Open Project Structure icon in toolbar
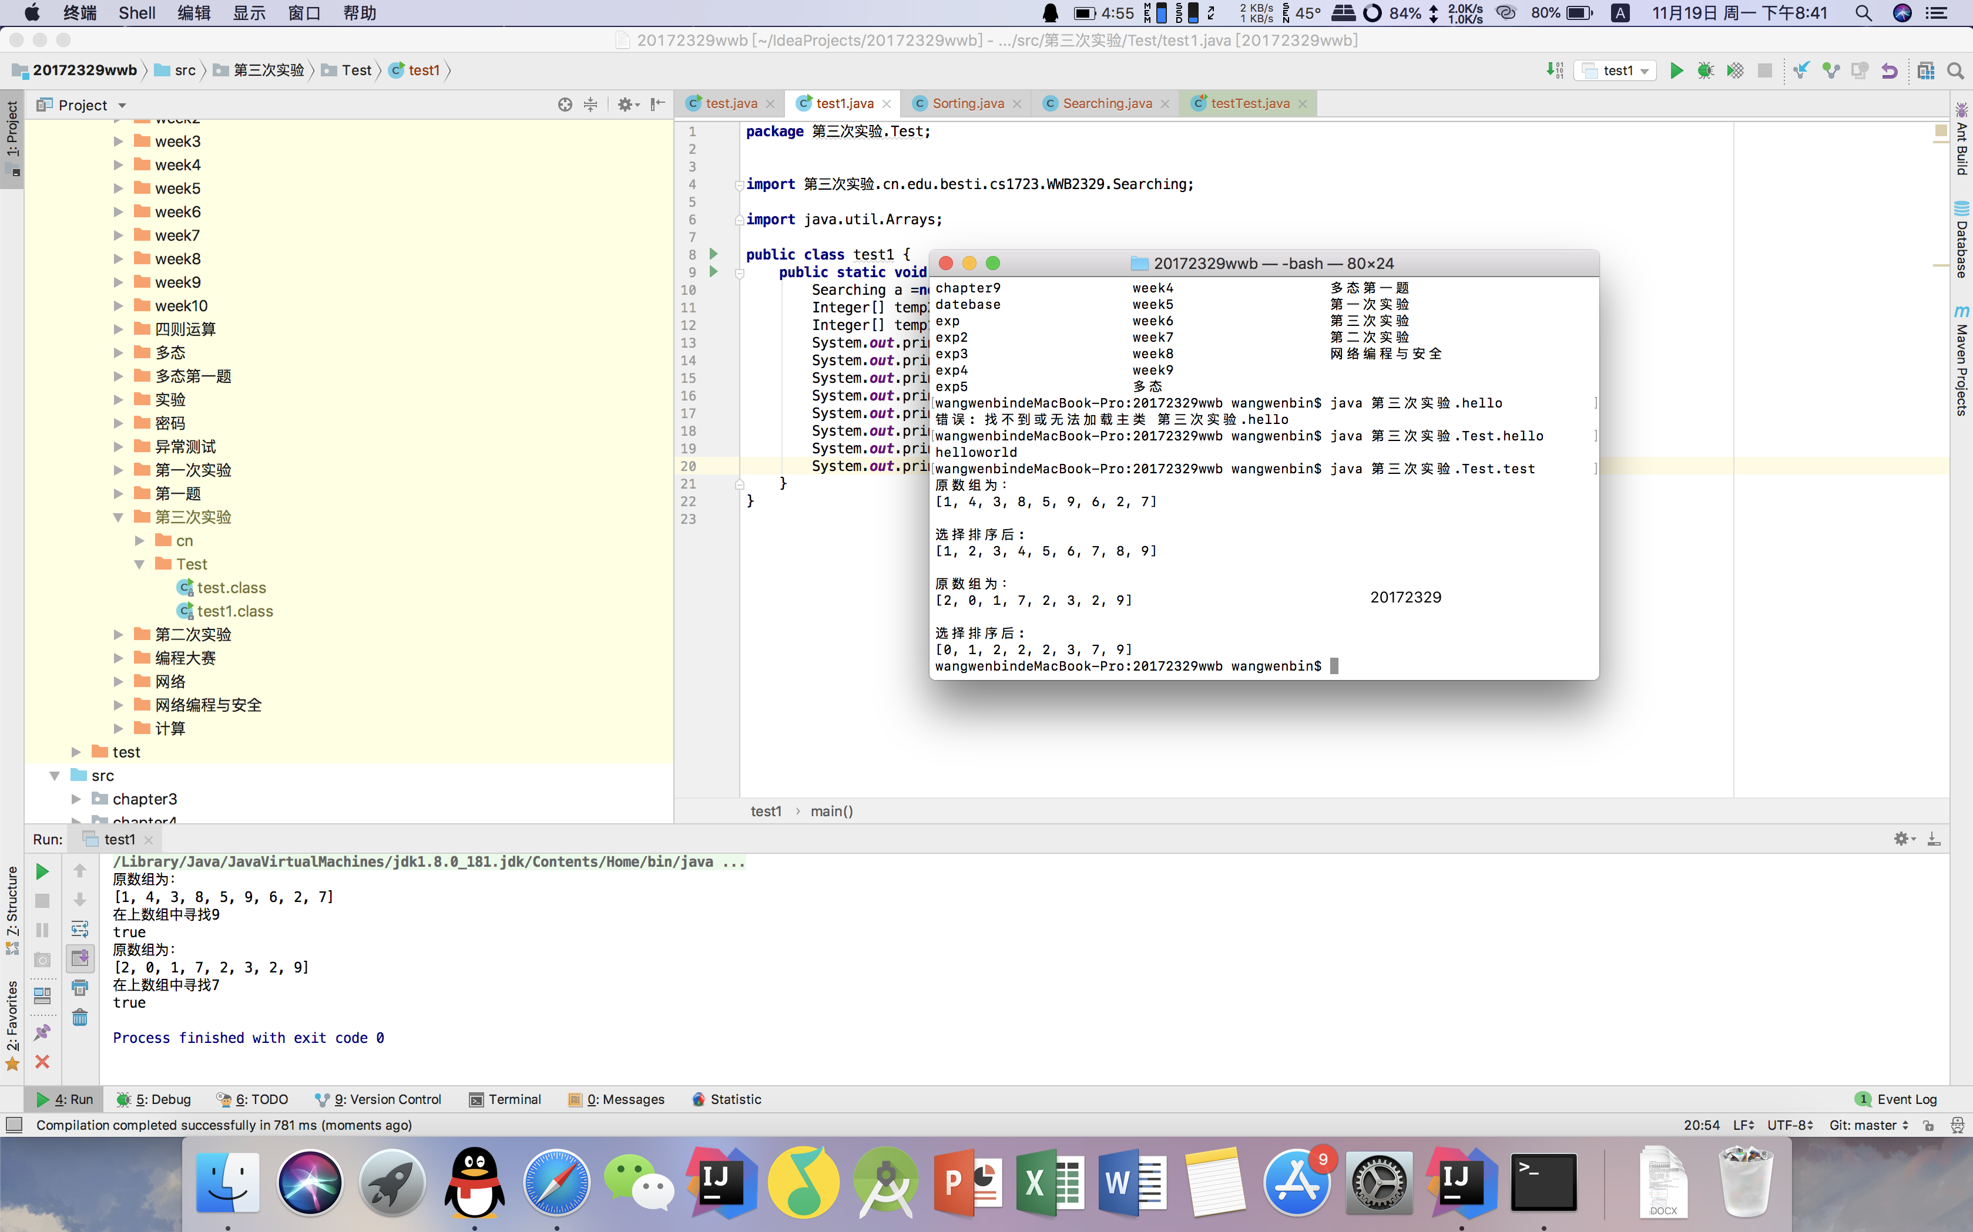This screenshot has width=1973, height=1232. click(x=1926, y=71)
